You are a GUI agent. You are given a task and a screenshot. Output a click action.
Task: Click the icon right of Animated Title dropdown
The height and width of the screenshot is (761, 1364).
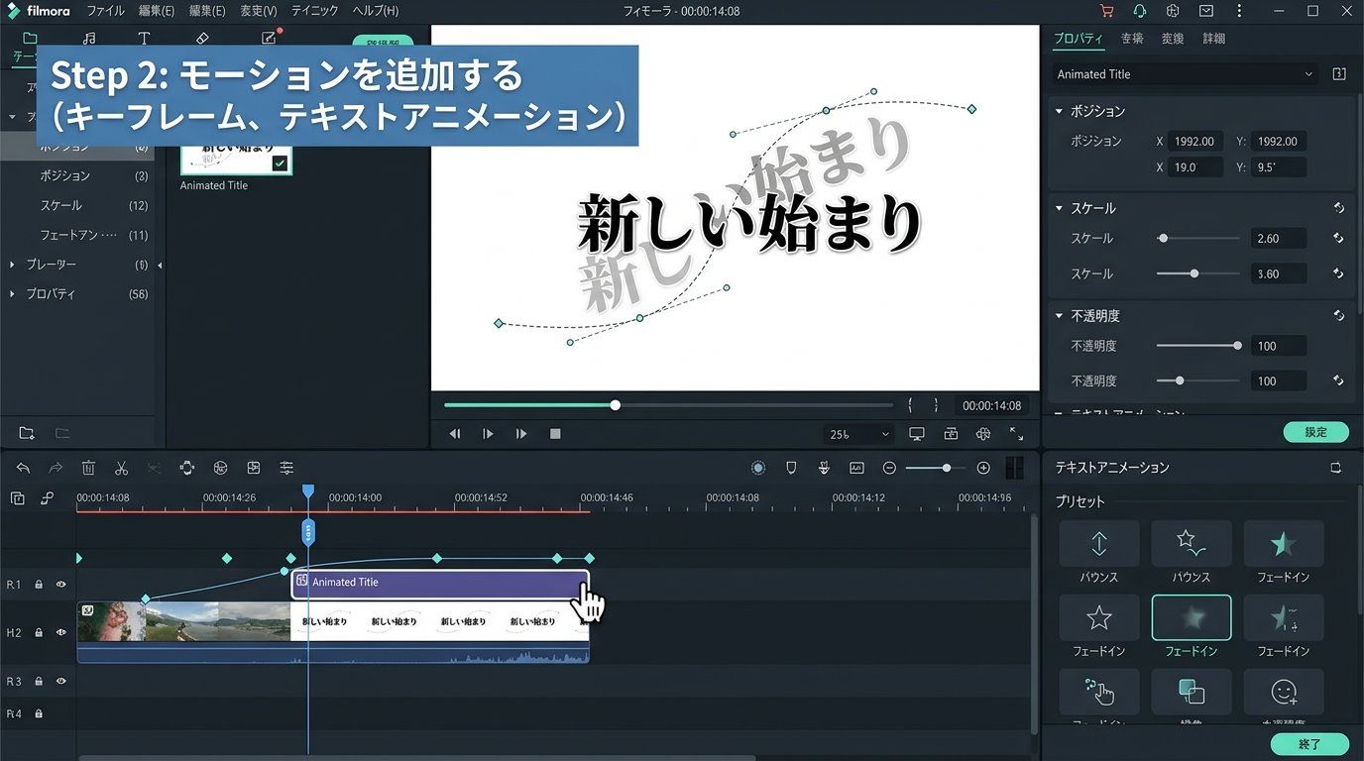1339,74
